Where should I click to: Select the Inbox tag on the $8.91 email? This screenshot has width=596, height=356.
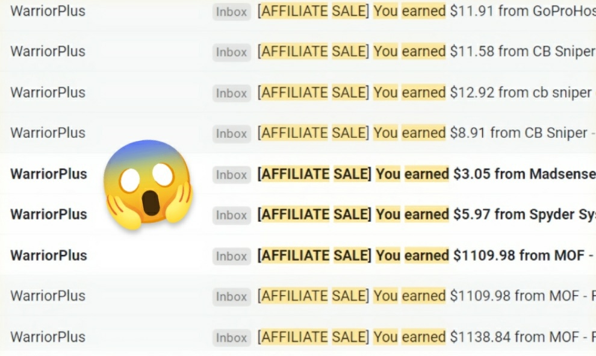point(232,134)
